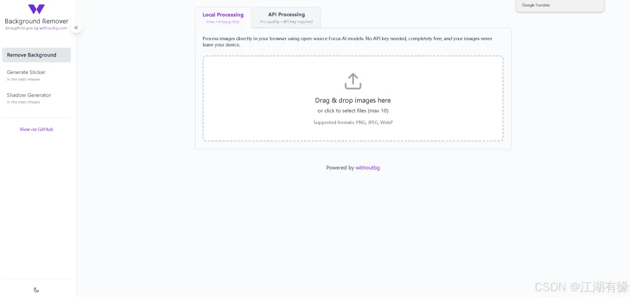Select the Local Processing tab
The height and width of the screenshot is (297, 630).
coord(223,17)
